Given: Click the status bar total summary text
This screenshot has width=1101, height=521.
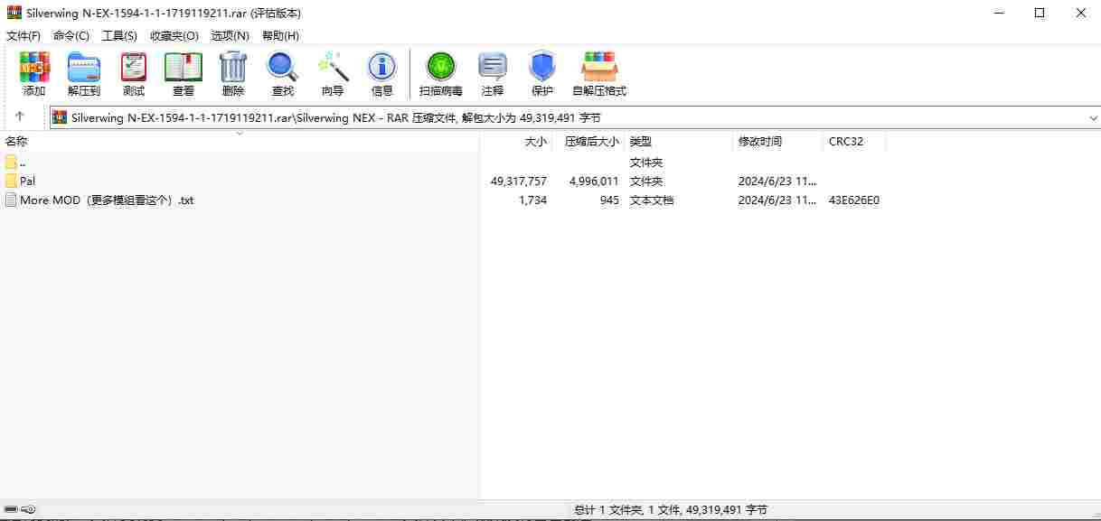Looking at the screenshot, I should click(670, 510).
